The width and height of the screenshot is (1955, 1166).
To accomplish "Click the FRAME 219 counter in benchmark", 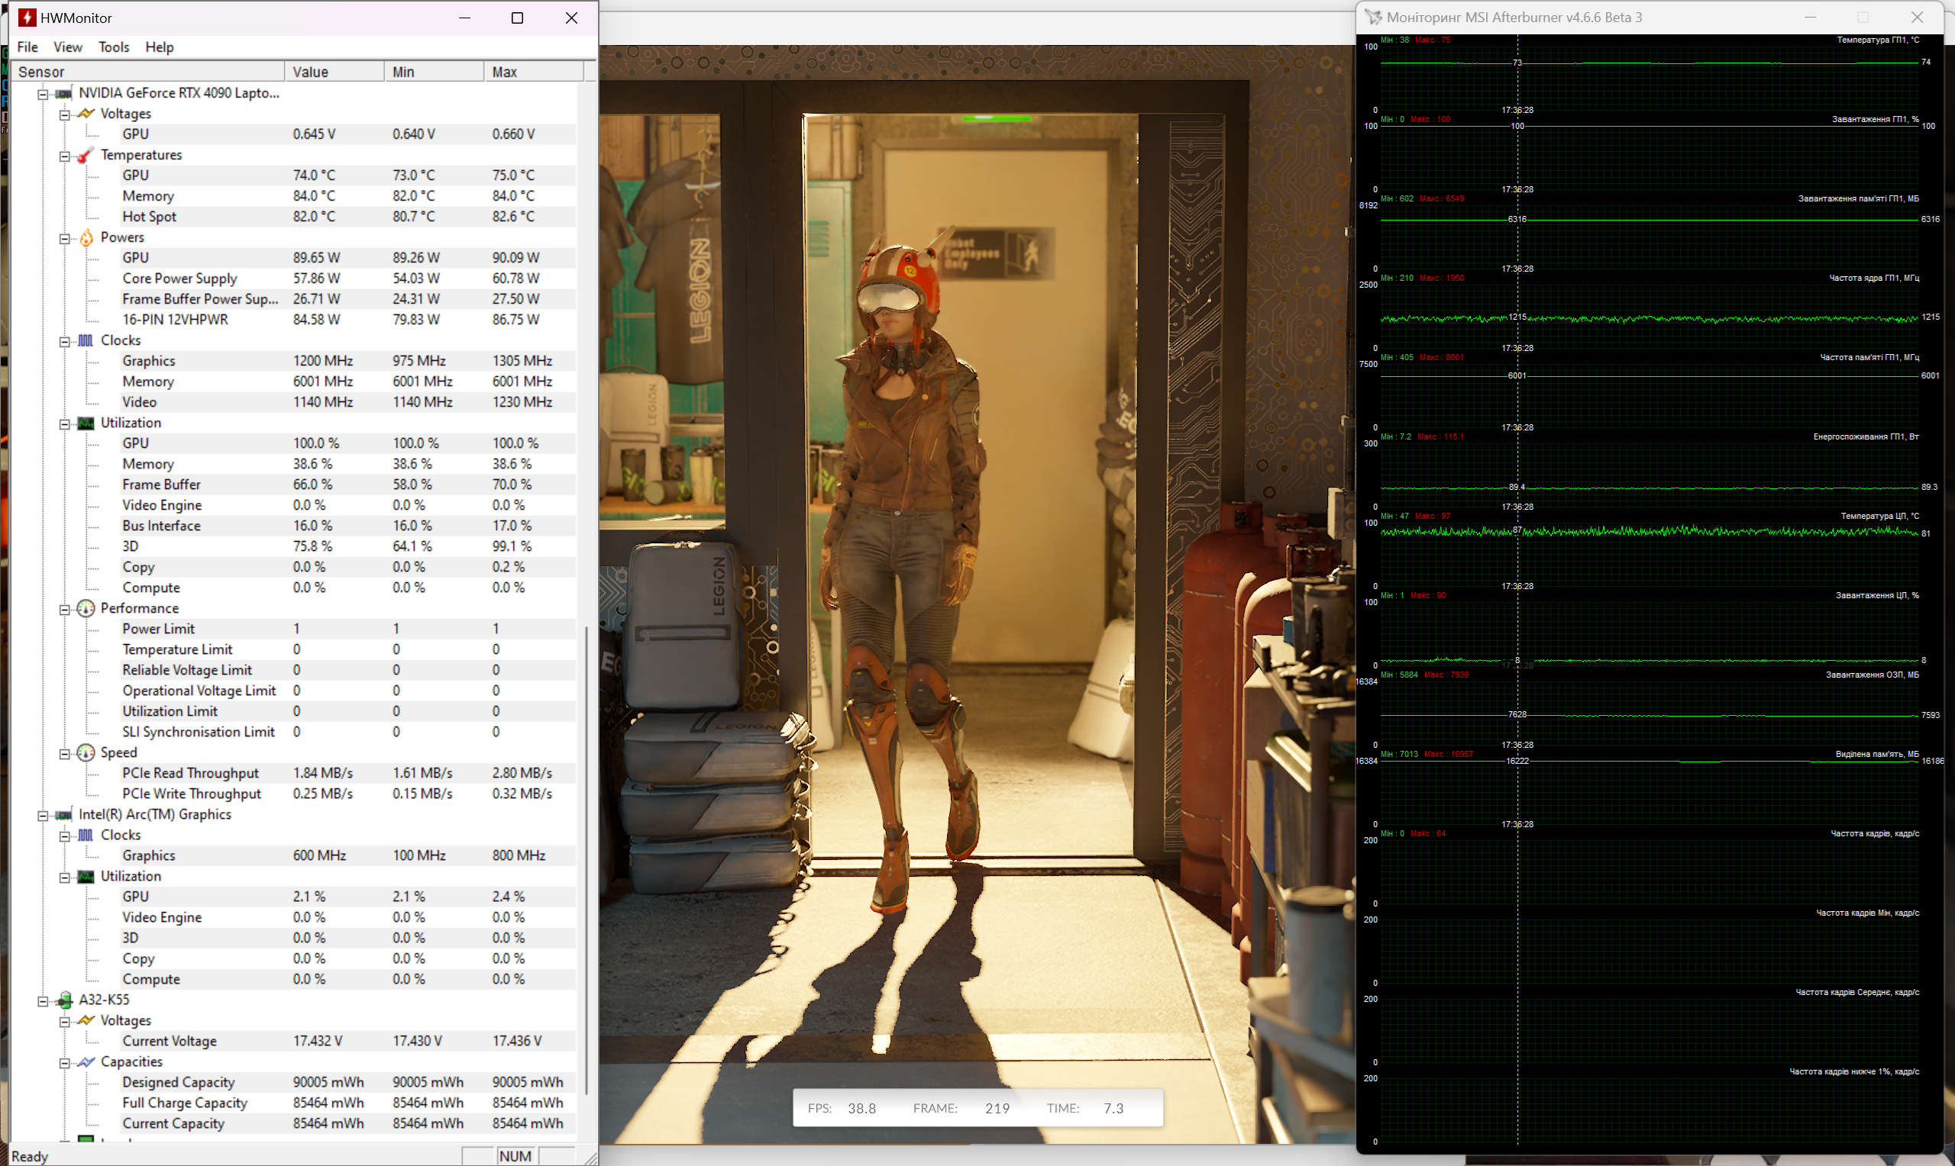I will (961, 1108).
